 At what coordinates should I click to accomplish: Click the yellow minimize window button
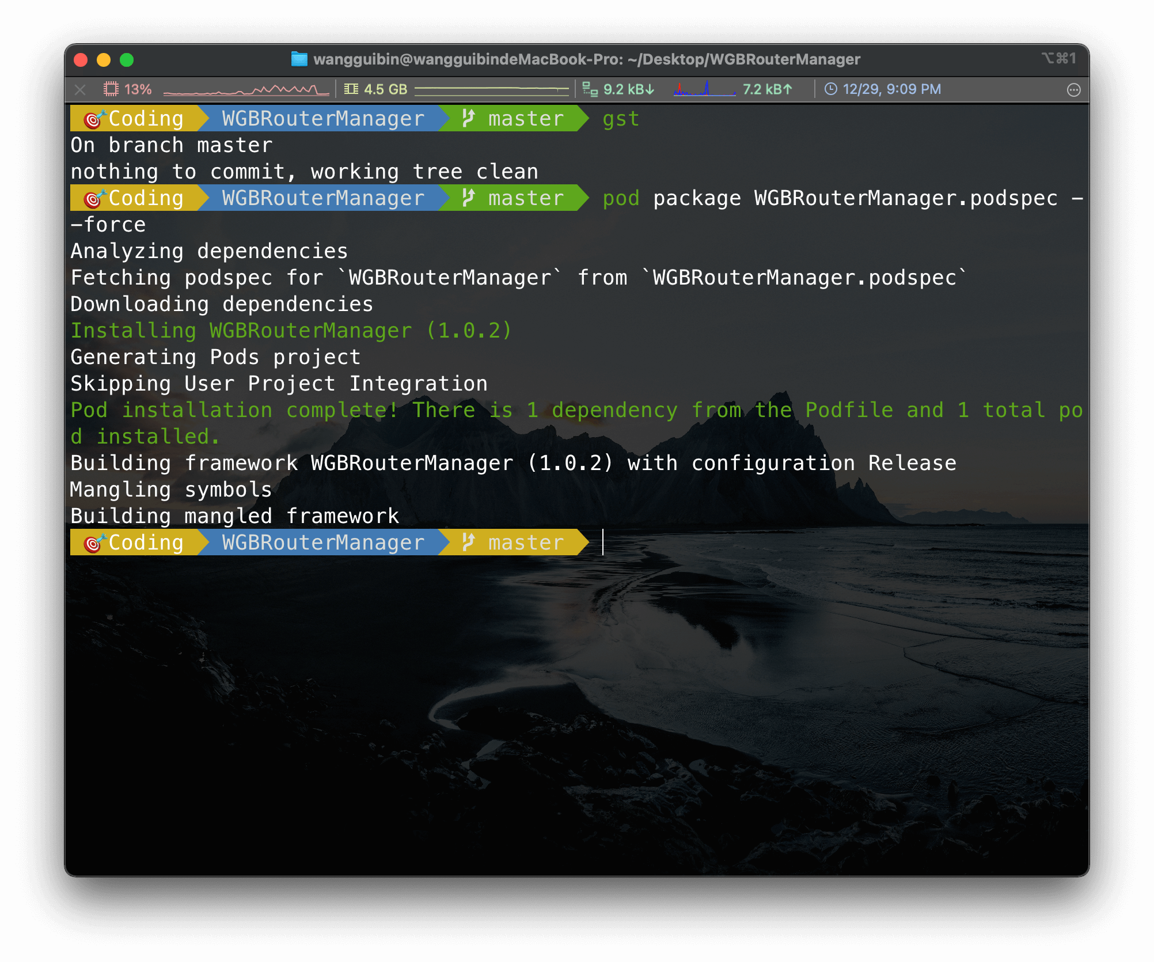104,60
